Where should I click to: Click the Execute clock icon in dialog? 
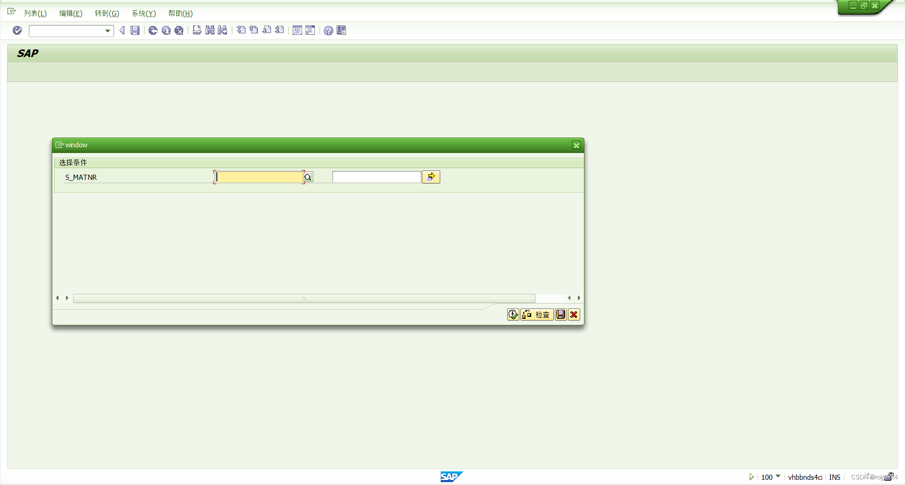(512, 315)
